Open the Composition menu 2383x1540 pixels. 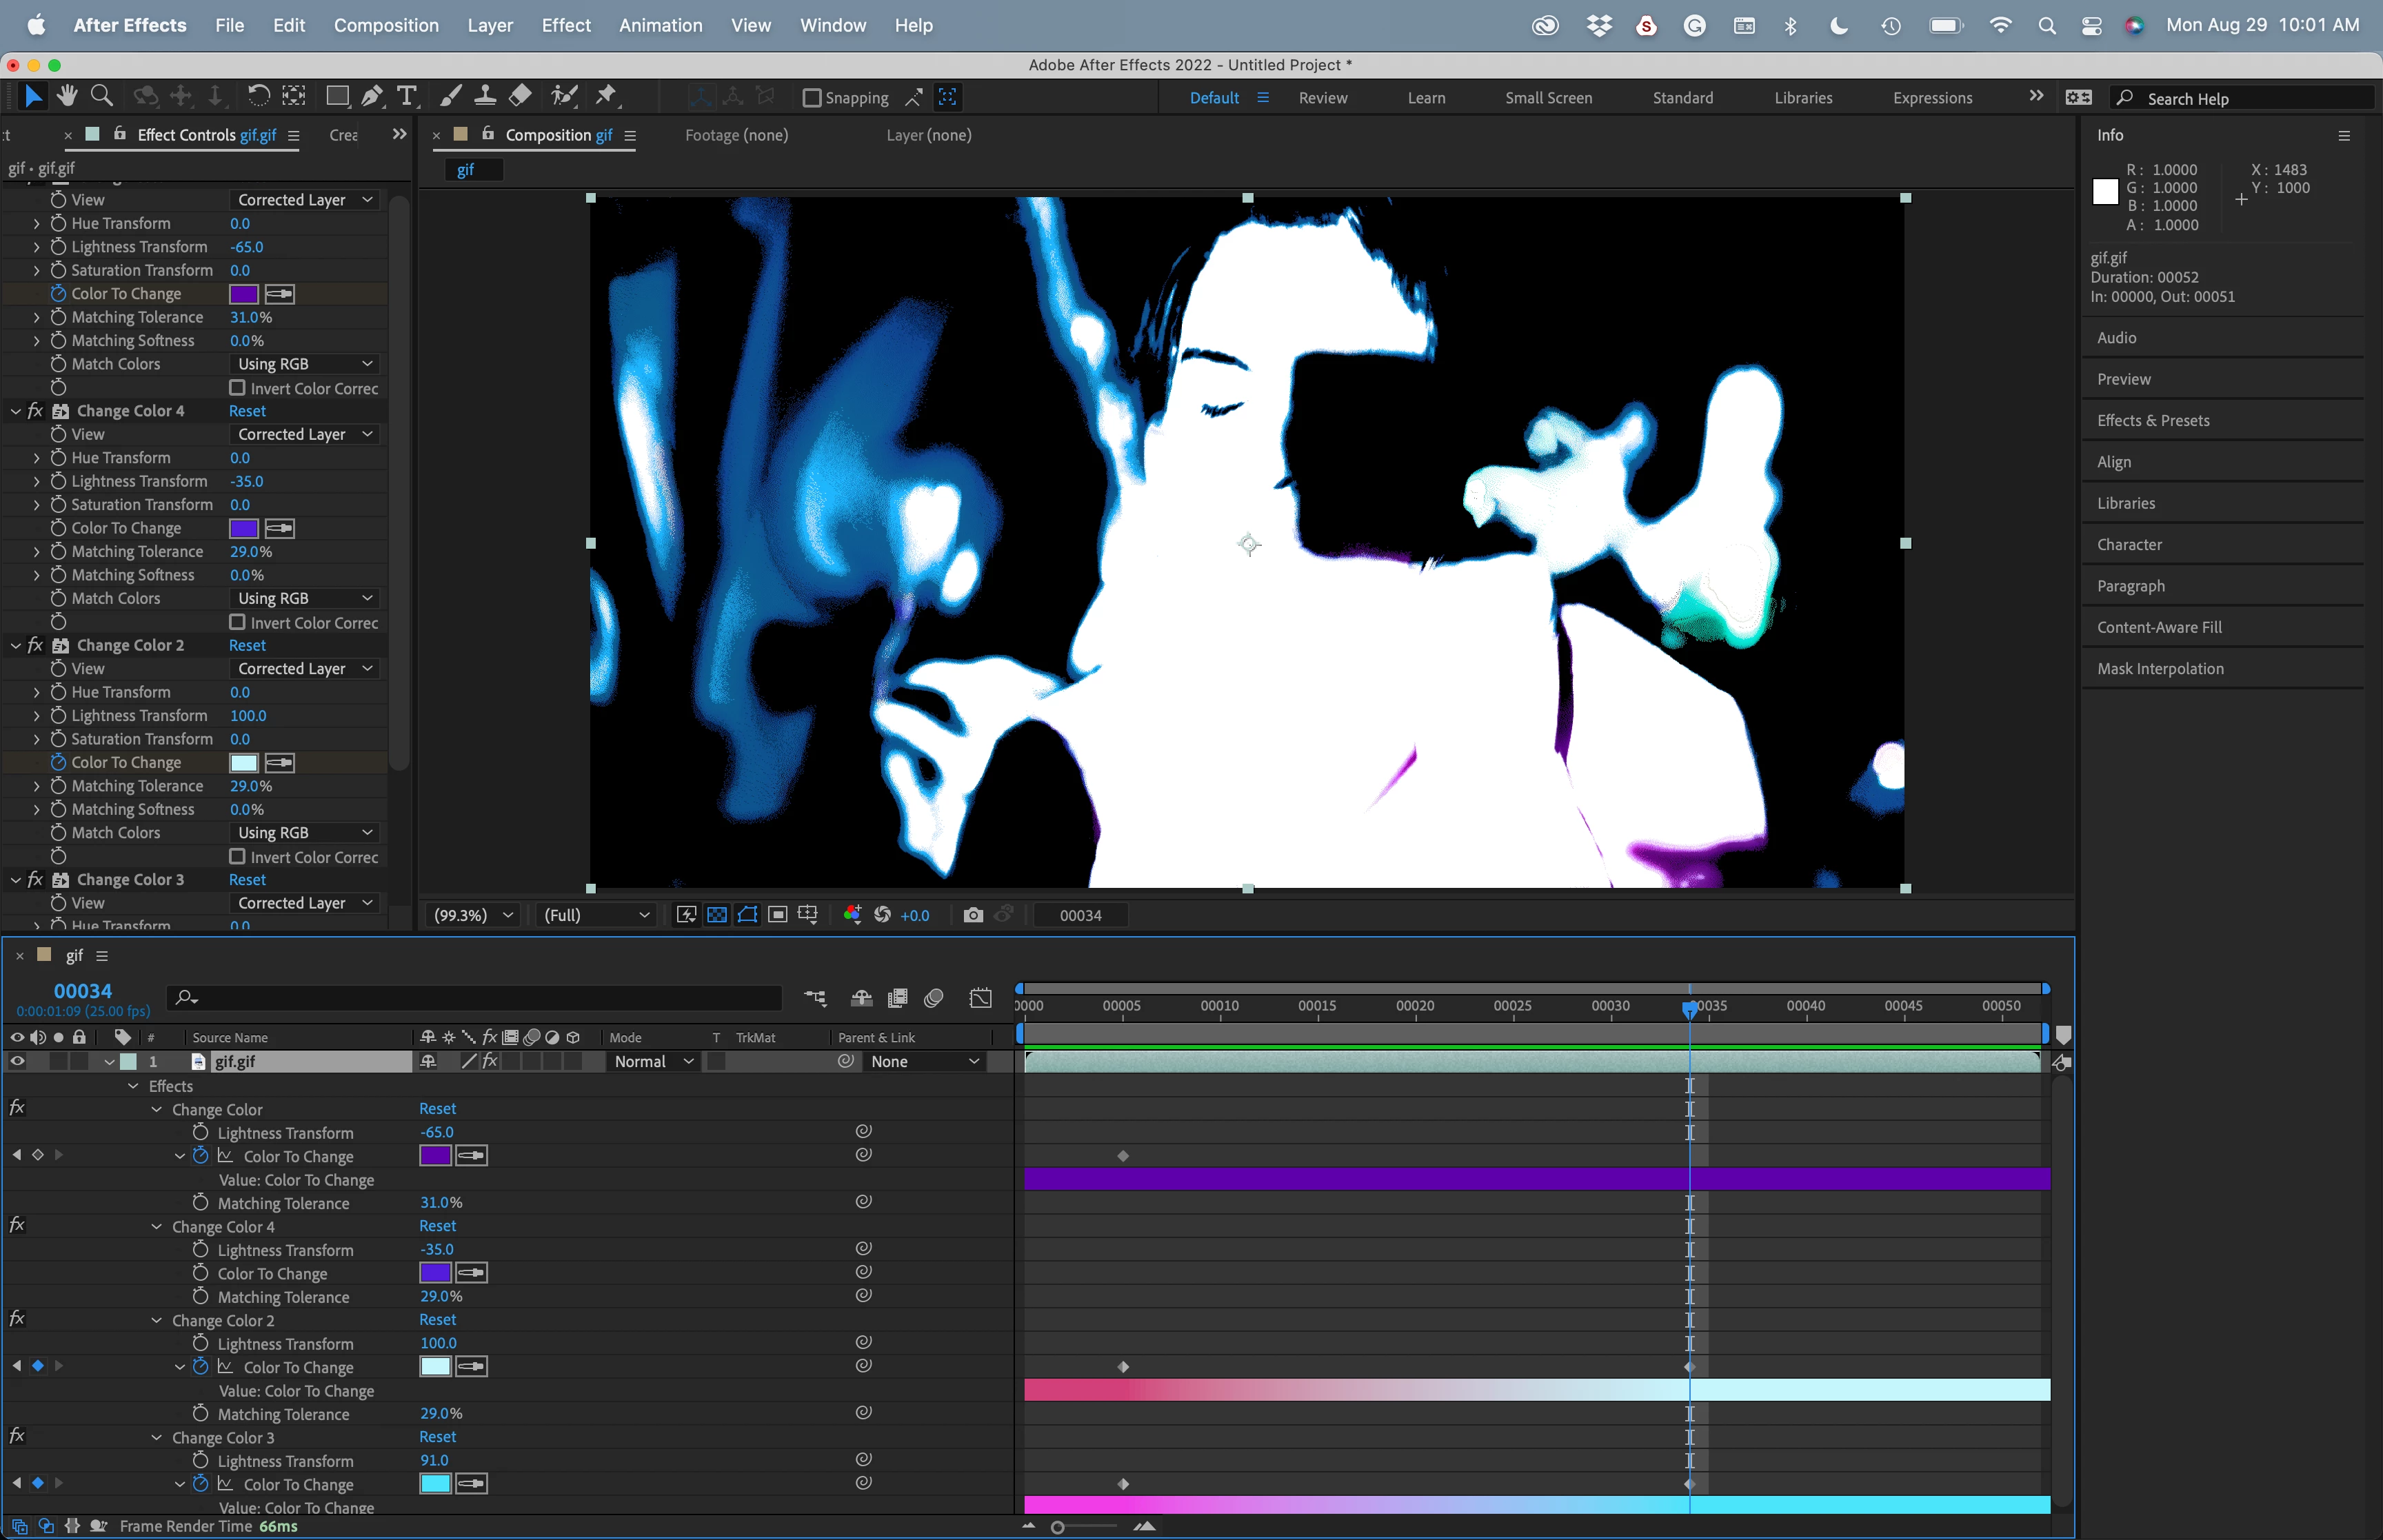386,25
